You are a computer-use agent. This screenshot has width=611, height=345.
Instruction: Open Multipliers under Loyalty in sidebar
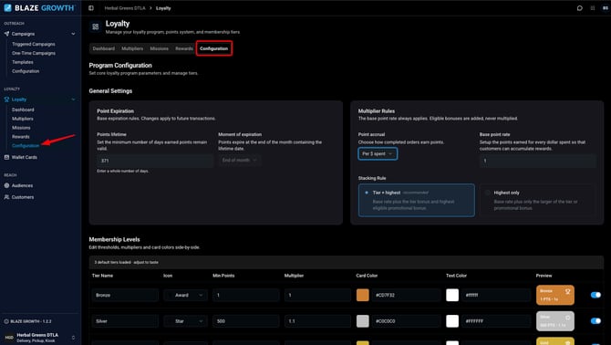23,119
